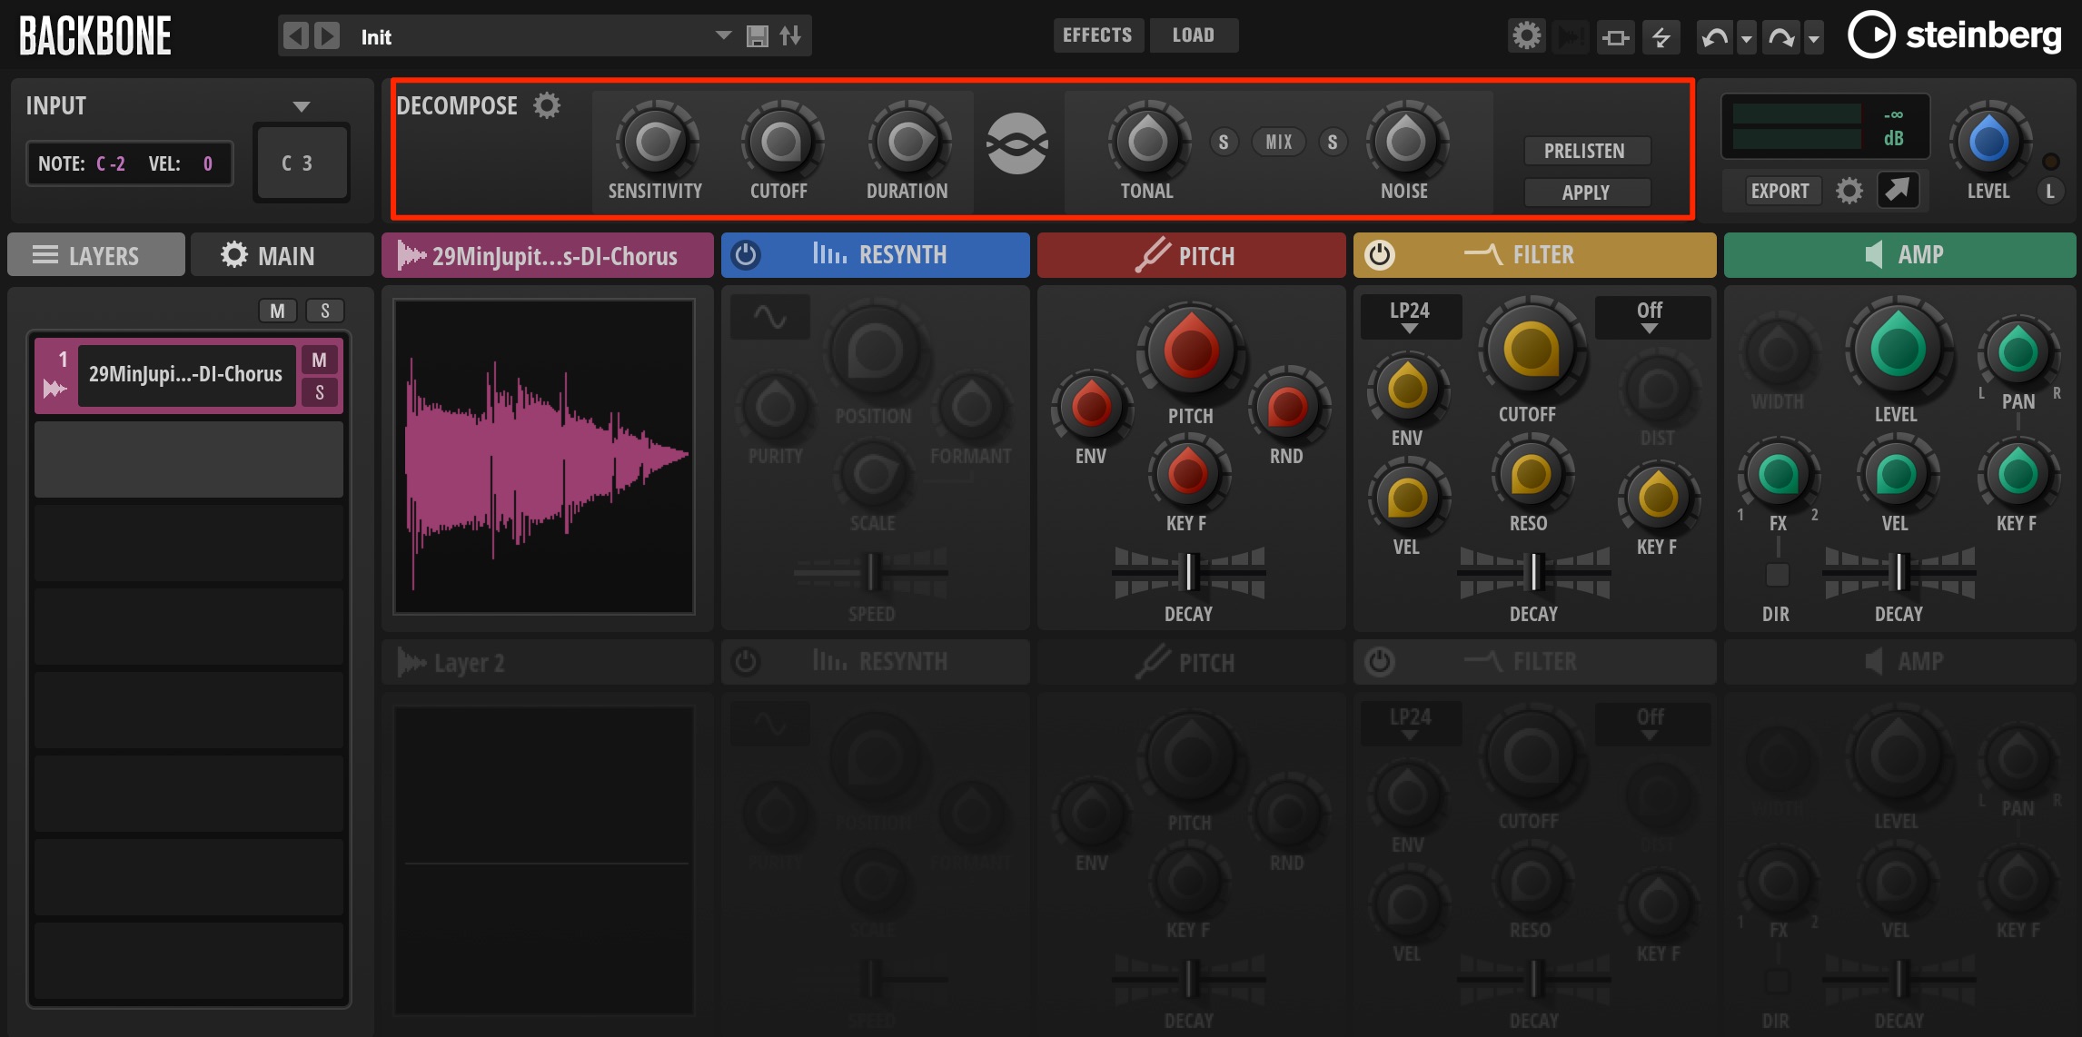This screenshot has height=1037, width=2082.
Task: Load the previous preset with left arrow
Action: pyautogui.click(x=295, y=36)
